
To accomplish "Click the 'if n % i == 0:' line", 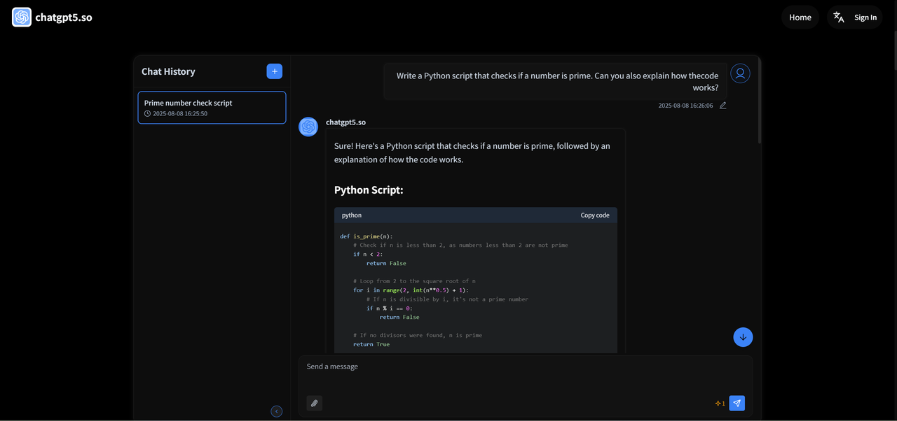I will pos(390,308).
